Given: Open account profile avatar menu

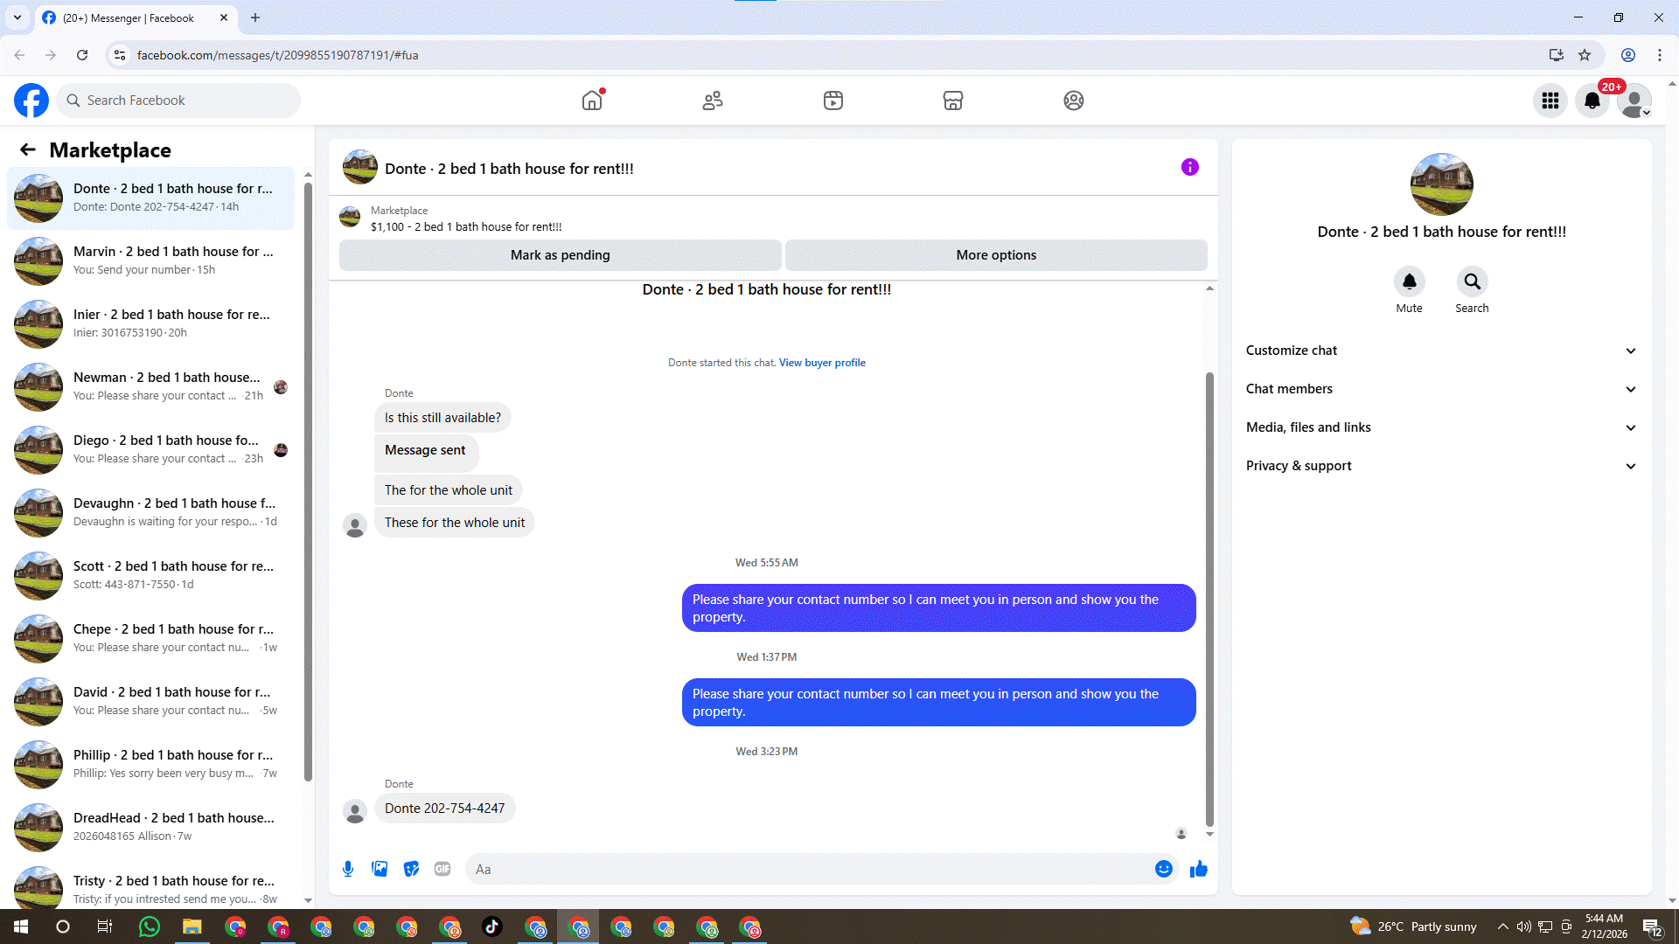Looking at the screenshot, I should tap(1634, 101).
